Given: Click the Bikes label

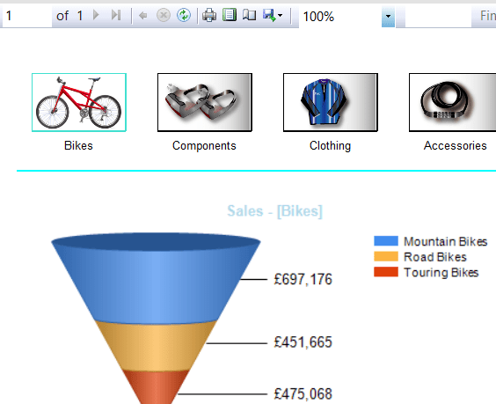Looking at the screenshot, I should click(x=78, y=145).
